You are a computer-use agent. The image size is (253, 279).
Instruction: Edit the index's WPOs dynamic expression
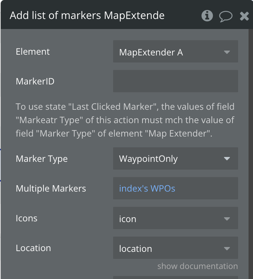pyautogui.click(x=147, y=189)
